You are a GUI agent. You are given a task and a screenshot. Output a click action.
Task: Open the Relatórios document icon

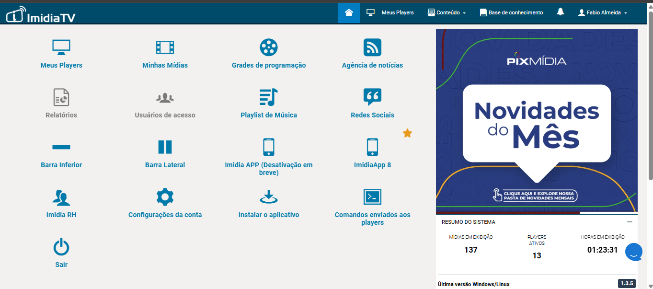[x=61, y=97]
